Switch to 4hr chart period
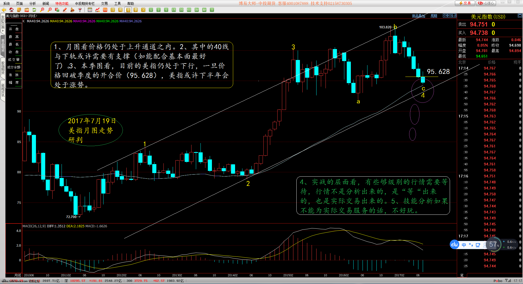Image resolution: width=523 pixels, height=284 pixels. tap(204, 10)
